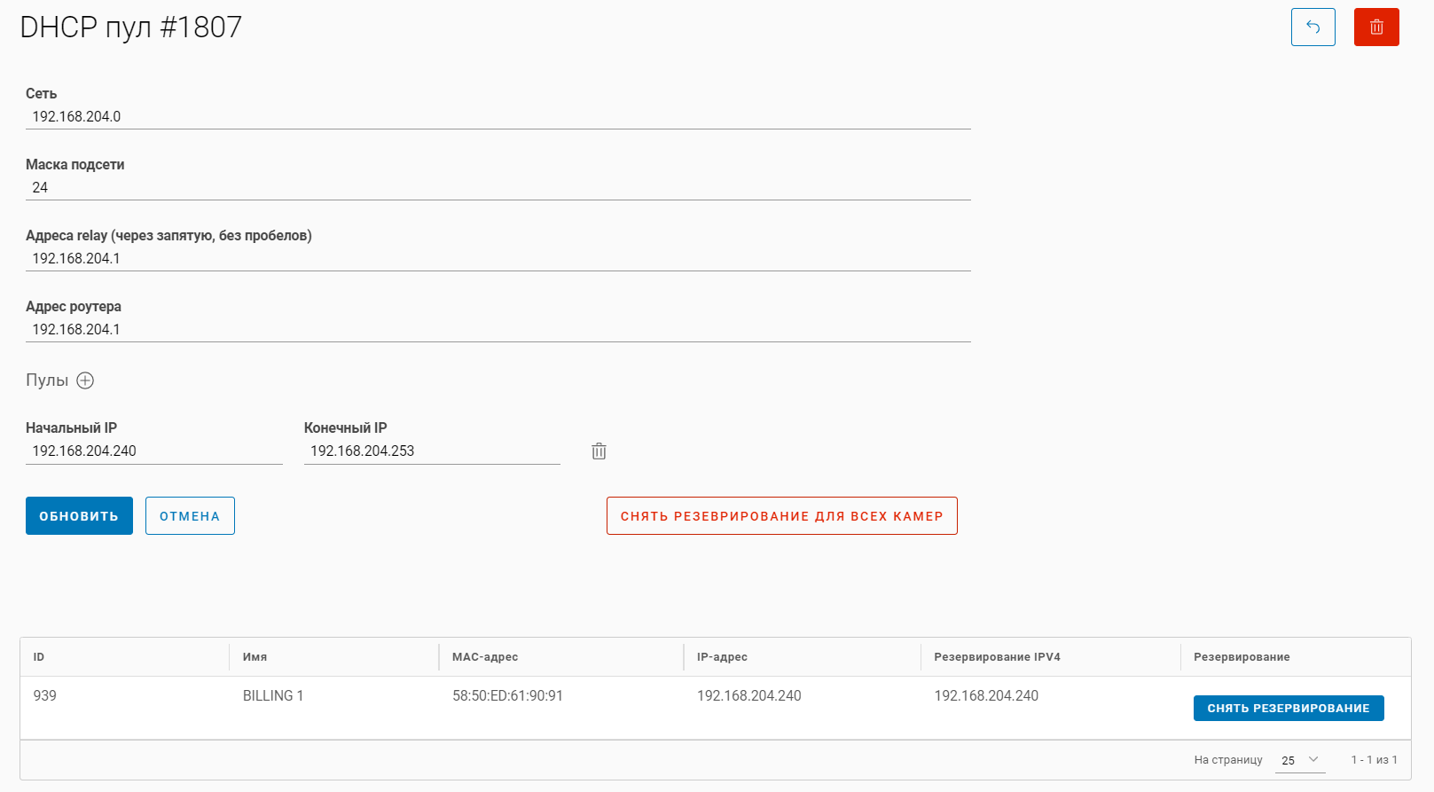This screenshot has width=1434, height=792.
Task: Click the Конечный IP field
Action: [x=432, y=451]
